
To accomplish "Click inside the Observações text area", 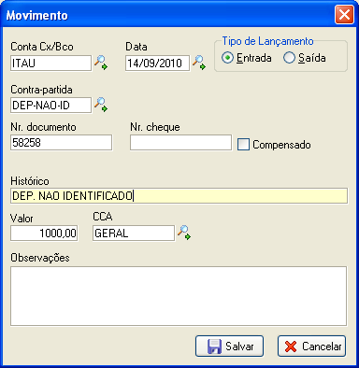I will [x=179, y=296].
